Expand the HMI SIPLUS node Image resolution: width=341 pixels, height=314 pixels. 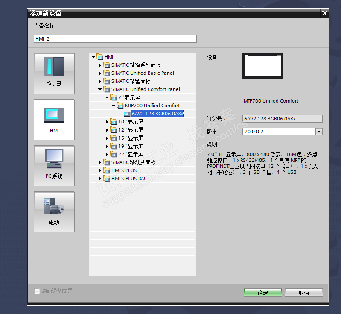[100, 171]
